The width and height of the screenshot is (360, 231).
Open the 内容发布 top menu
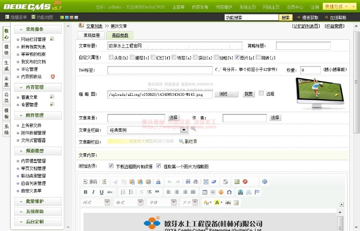(200, 7)
